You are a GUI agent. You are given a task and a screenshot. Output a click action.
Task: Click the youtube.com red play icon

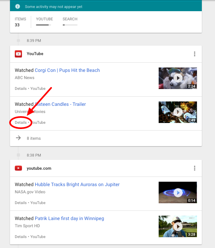[x=18, y=168]
